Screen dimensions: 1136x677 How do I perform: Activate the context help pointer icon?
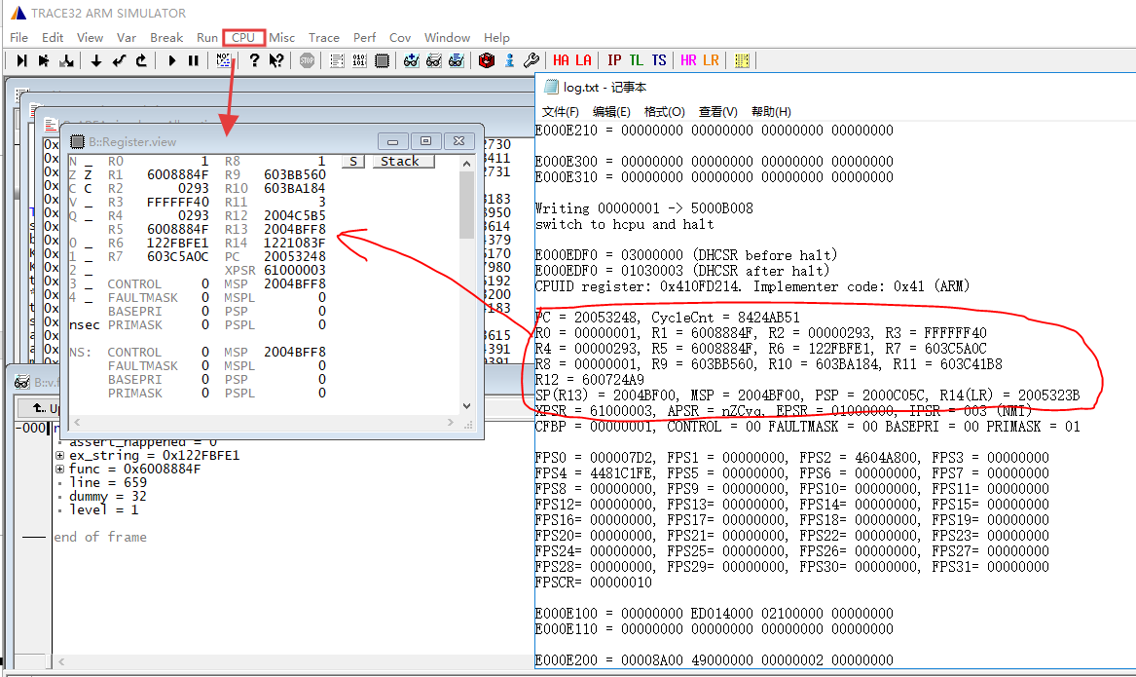276,61
